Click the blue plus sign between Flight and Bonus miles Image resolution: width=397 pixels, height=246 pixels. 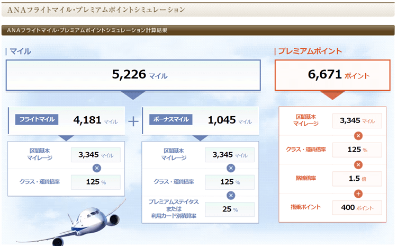click(133, 121)
